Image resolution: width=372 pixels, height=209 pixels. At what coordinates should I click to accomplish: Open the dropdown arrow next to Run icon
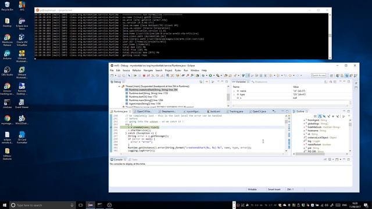[x=214, y=75]
